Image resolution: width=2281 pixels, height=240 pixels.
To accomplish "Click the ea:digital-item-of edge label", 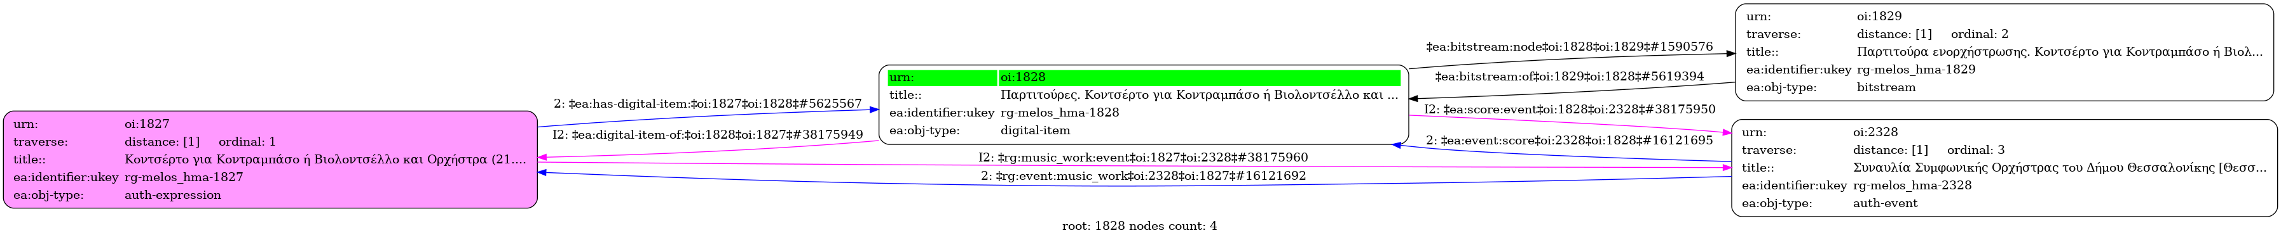I will pos(708,135).
